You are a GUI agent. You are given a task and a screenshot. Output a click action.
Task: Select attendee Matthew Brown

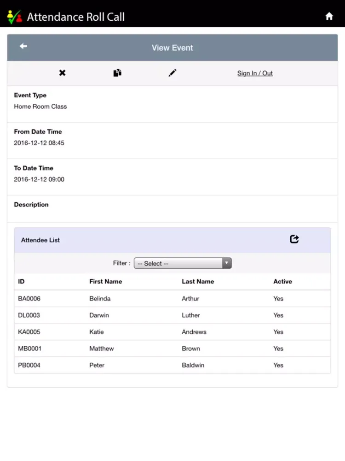(x=172, y=349)
